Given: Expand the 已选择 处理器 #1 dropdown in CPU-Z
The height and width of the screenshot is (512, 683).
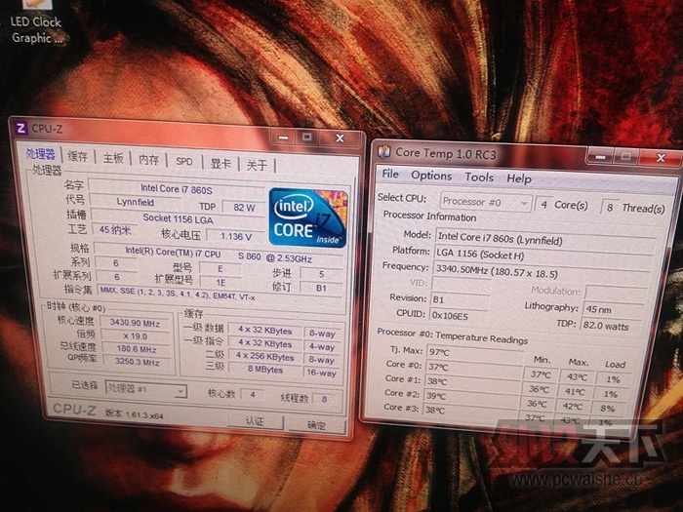Looking at the screenshot, I should (146, 389).
